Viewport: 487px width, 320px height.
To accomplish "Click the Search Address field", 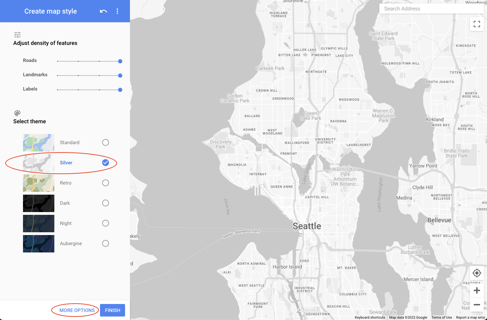I will coord(431,9).
